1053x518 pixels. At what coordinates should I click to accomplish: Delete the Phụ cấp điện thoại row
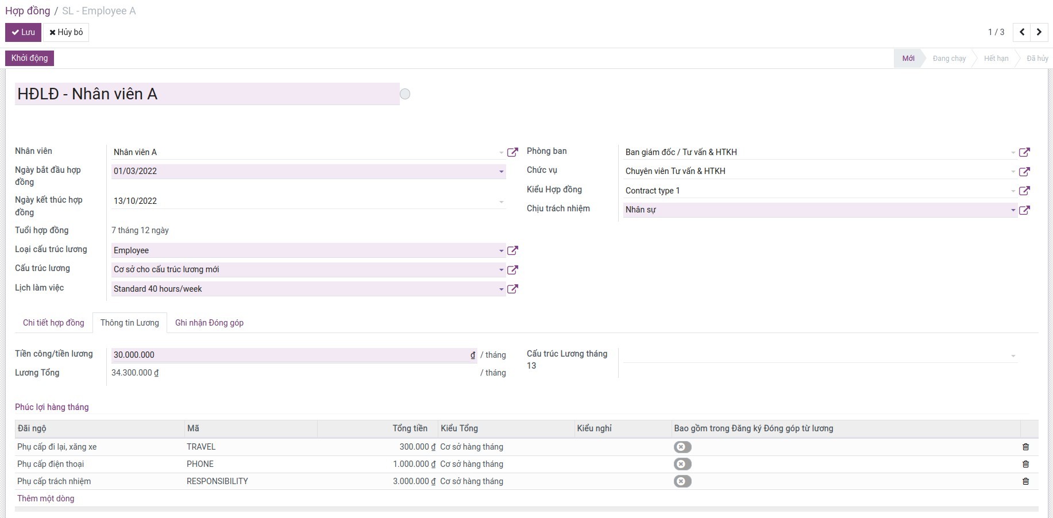[x=1025, y=464]
